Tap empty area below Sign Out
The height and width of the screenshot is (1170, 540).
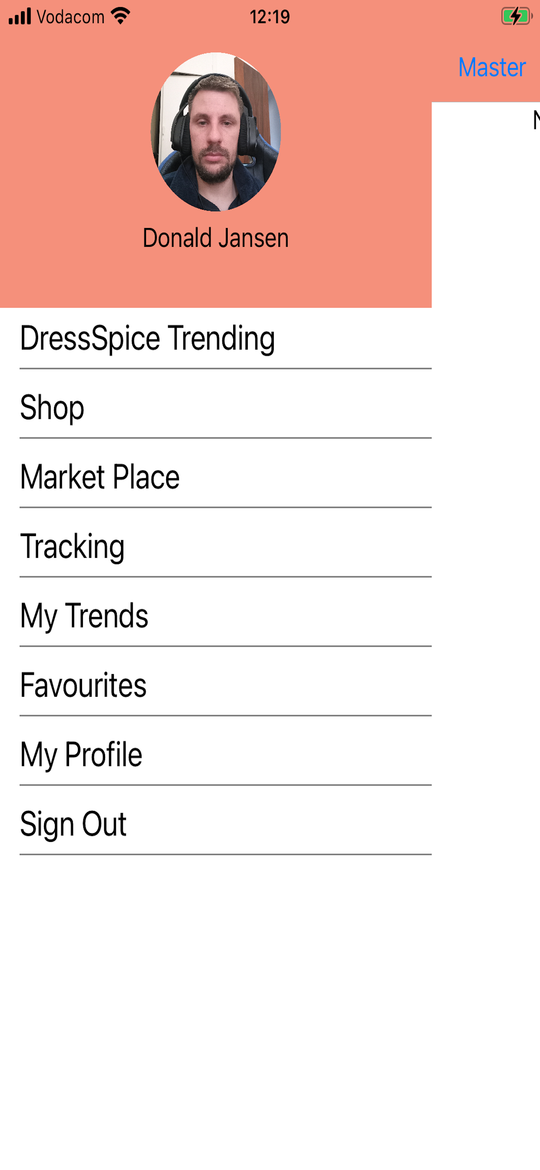click(216, 1012)
